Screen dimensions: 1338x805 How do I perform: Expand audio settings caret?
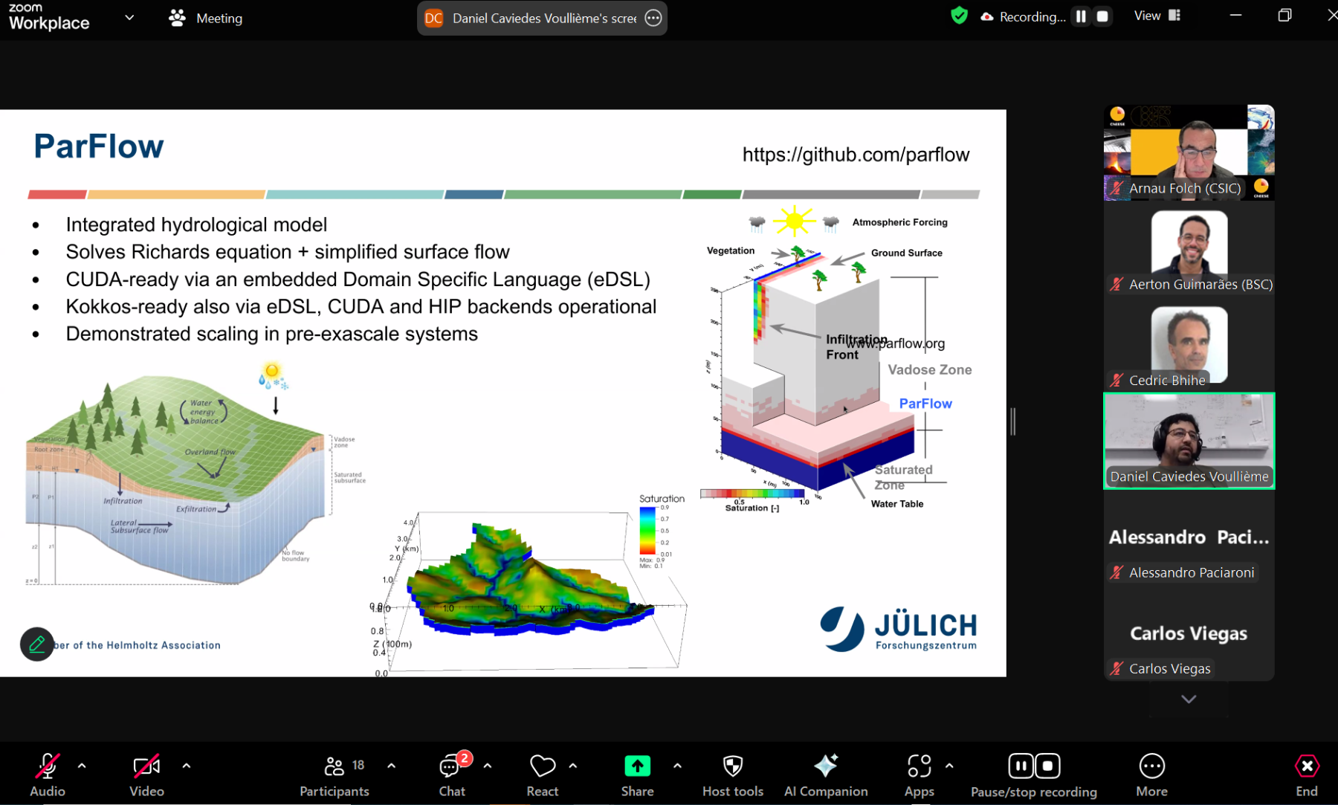(82, 765)
